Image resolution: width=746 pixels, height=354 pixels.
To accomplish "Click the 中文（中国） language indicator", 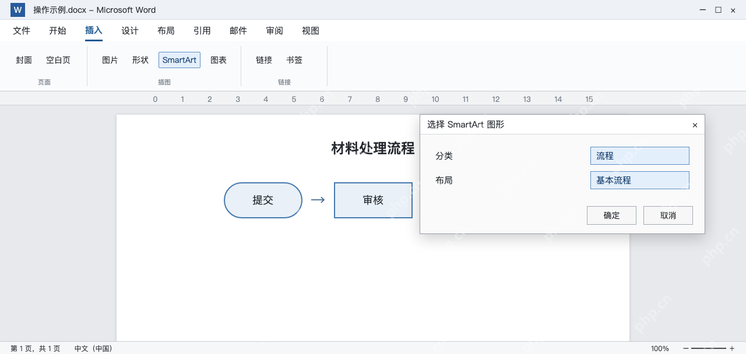I will coord(93,348).
